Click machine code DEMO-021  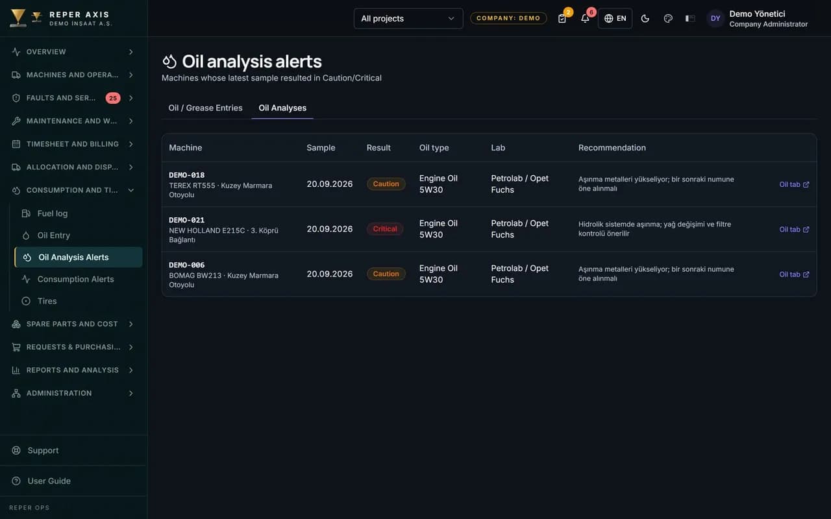point(187,220)
